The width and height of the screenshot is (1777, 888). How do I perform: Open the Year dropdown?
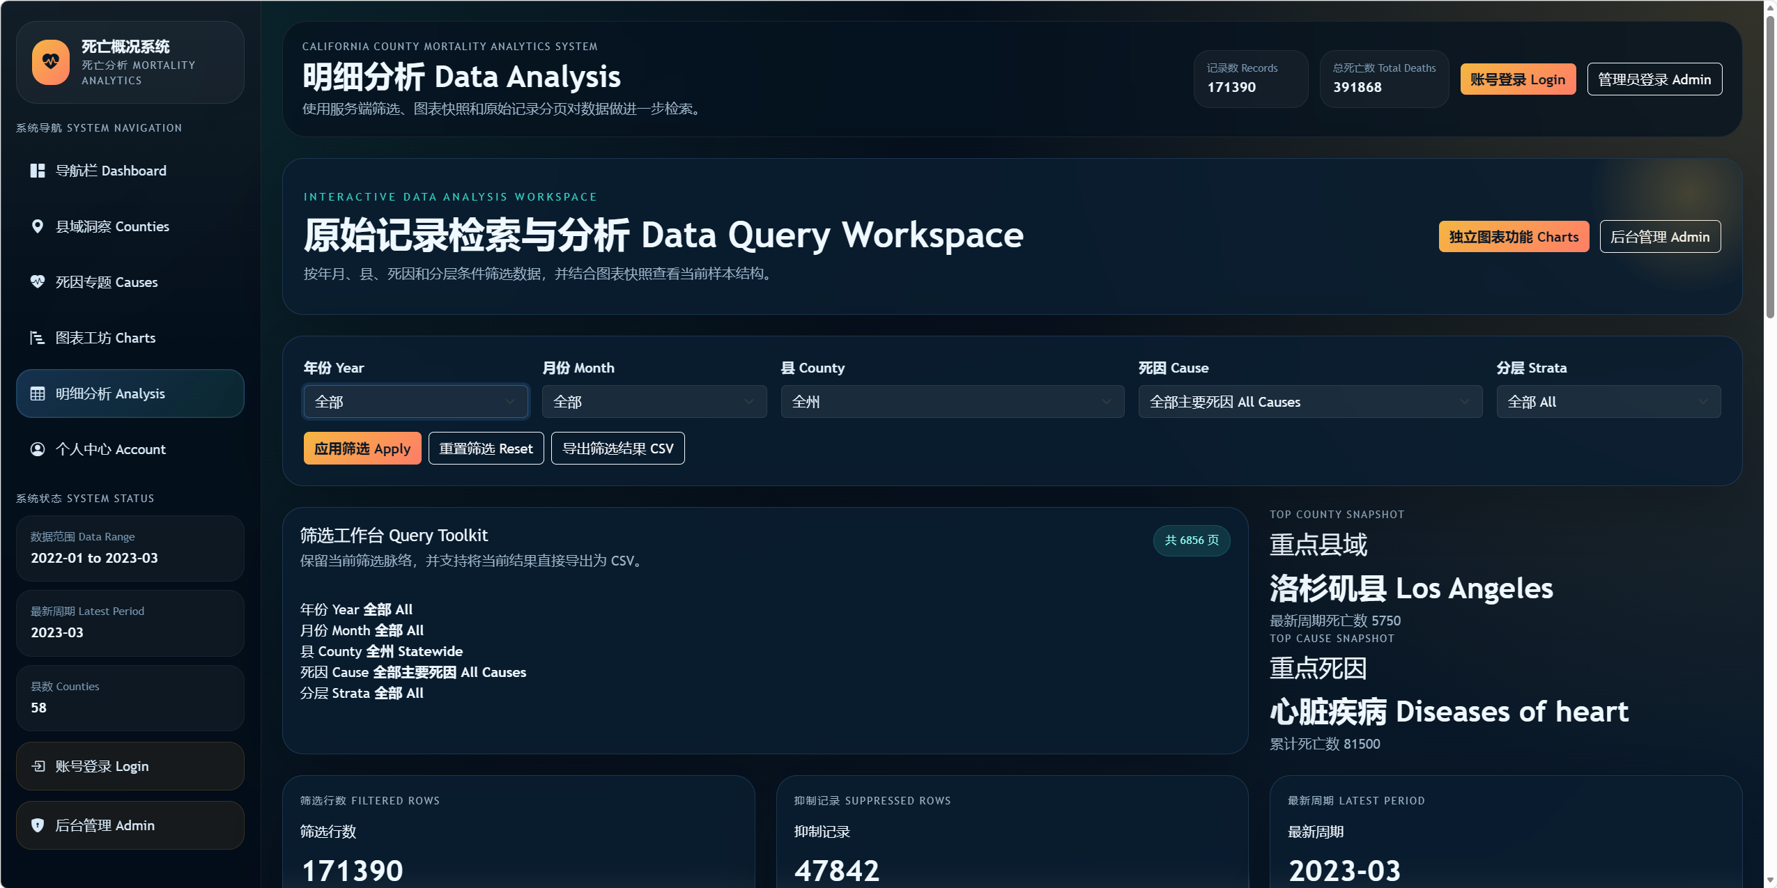(x=415, y=402)
